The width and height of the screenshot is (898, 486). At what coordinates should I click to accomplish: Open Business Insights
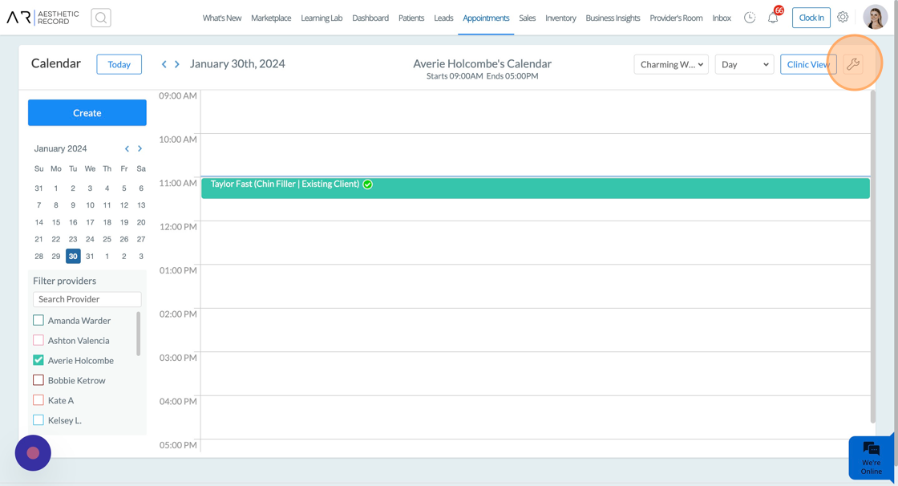[x=613, y=18]
